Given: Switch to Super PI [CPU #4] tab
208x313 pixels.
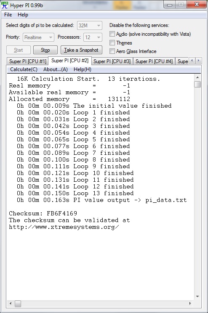Looking at the screenshot, I should tap(154, 61).
